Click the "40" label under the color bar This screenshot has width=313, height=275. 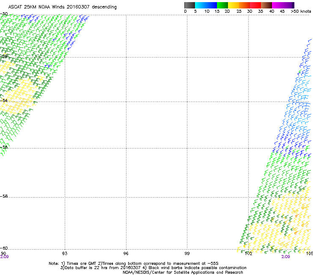coord(272,11)
